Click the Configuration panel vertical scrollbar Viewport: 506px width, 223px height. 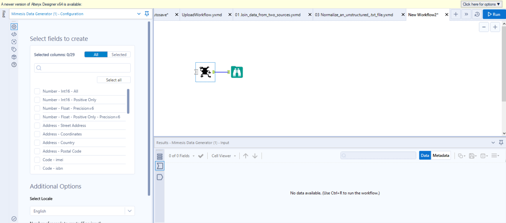point(149,109)
